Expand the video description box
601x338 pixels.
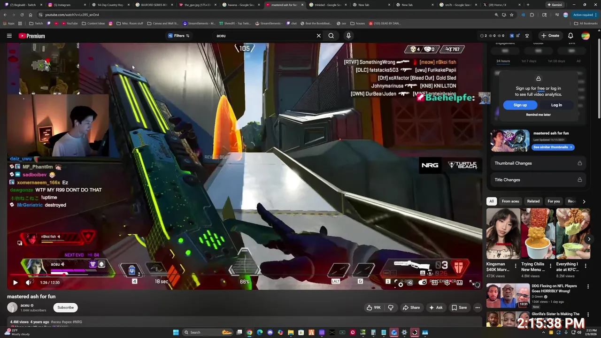click(244, 322)
